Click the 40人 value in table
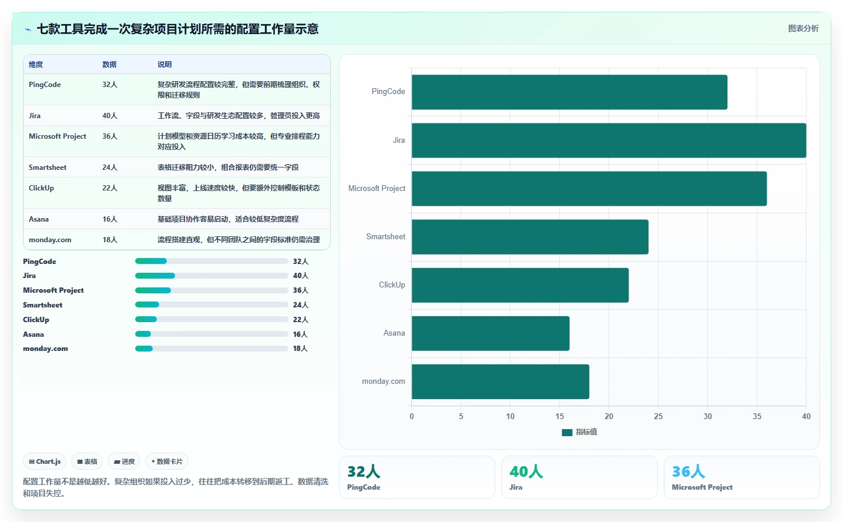The height and width of the screenshot is (522, 843). tap(110, 116)
